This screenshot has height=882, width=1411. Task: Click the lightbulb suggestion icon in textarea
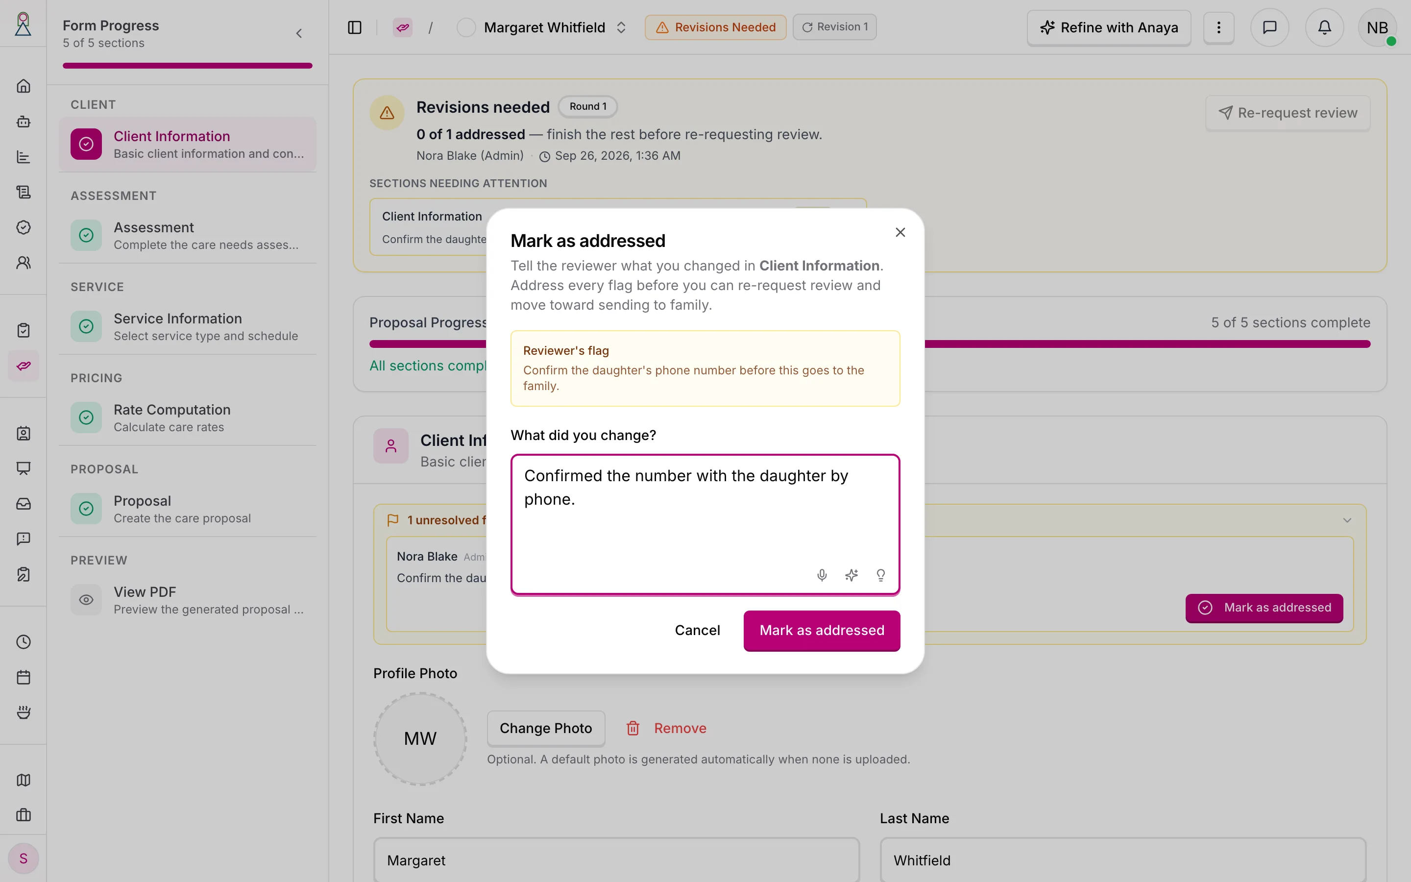(880, 575)
